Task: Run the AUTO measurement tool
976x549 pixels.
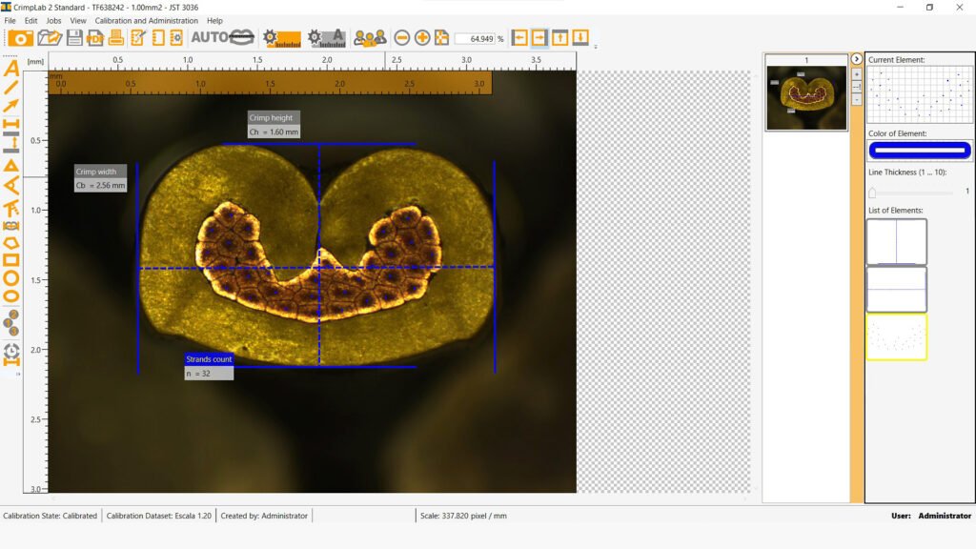Action: [x=222, y=38]
